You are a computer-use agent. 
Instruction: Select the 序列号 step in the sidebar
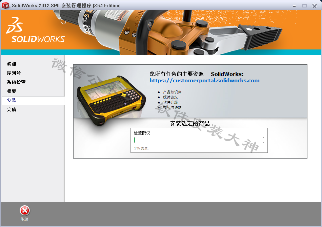(x=14, y=73)
